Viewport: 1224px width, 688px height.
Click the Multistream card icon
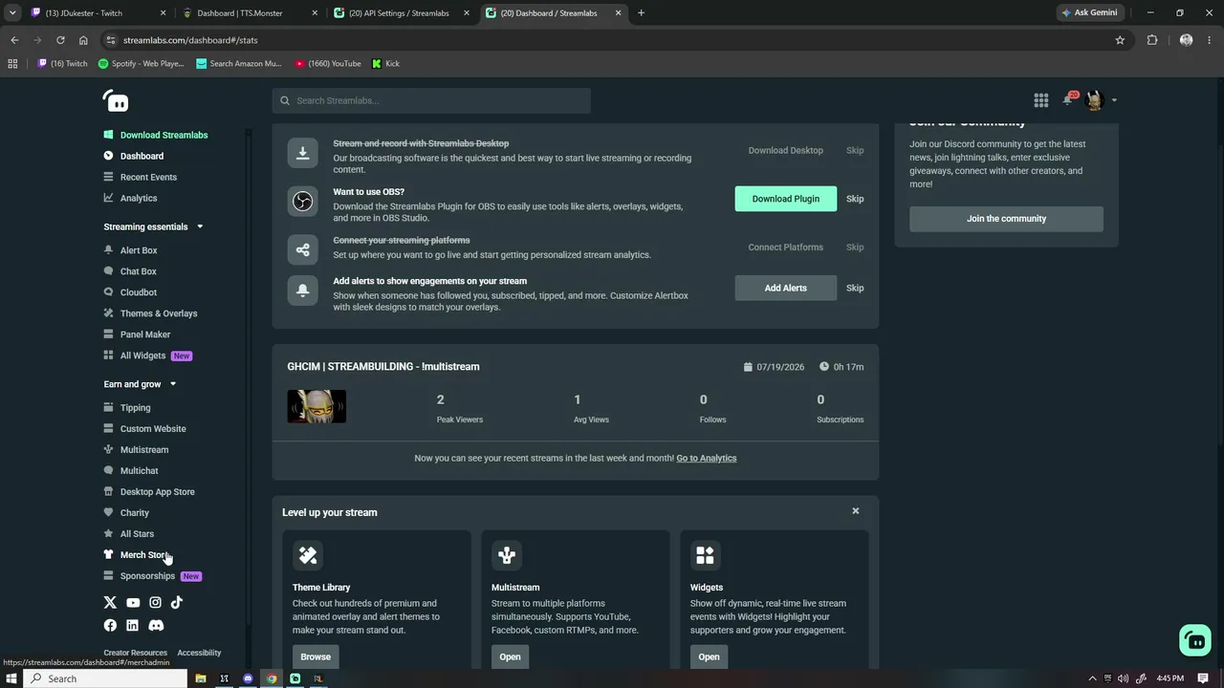coord(507,555)
